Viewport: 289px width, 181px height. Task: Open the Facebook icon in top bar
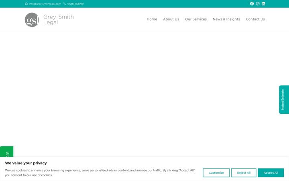pyautogui.click(x=252, y=4)
